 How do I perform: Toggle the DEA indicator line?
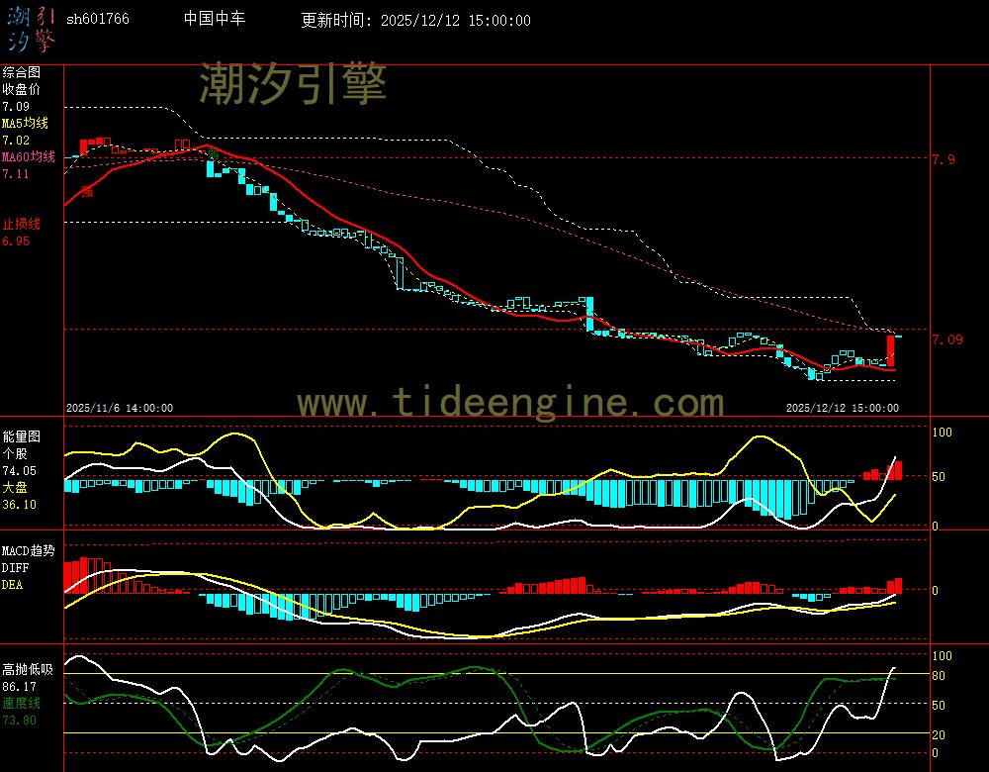(x=11, y=583)
